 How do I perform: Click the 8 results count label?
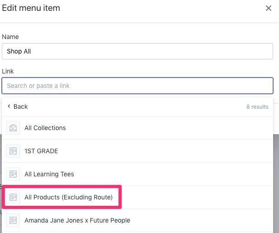pos(257,107)
